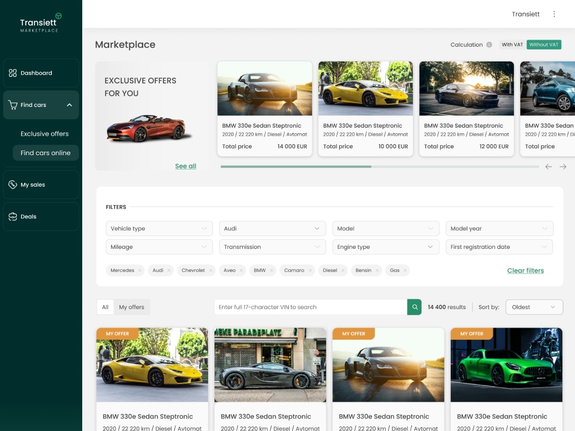Open the Engine type dropdown
This screenshot has height=431, width=575.
click(x=386, y=247)
